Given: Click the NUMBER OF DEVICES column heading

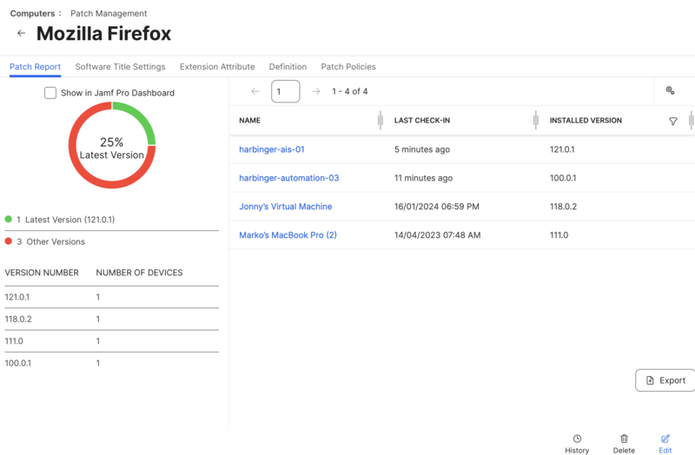Looking at the screenshot, I should [x=139, y=273].
